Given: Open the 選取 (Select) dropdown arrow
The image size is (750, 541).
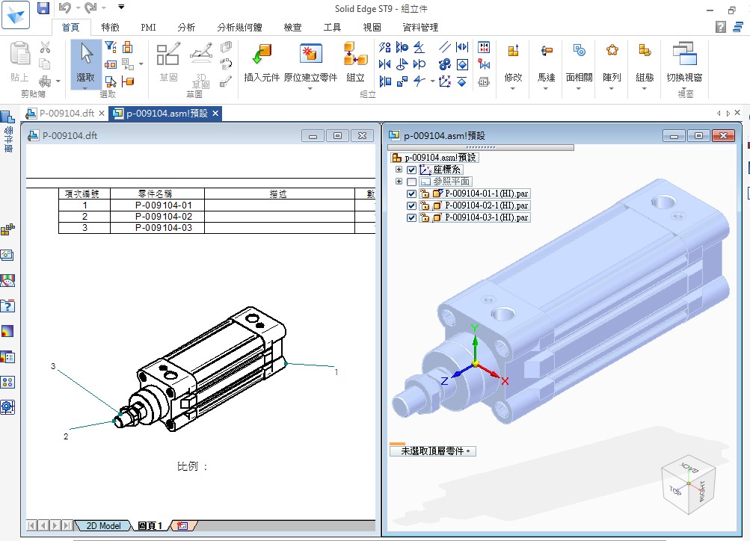Looking at the screenshot, I should (85, 88).
